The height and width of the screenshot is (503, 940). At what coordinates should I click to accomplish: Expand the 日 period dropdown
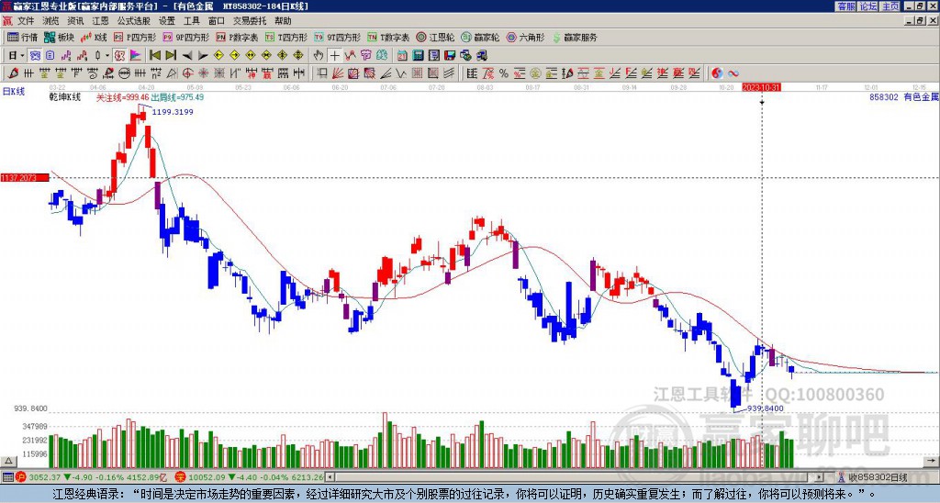pyautogui.click(x=22, y=56)
